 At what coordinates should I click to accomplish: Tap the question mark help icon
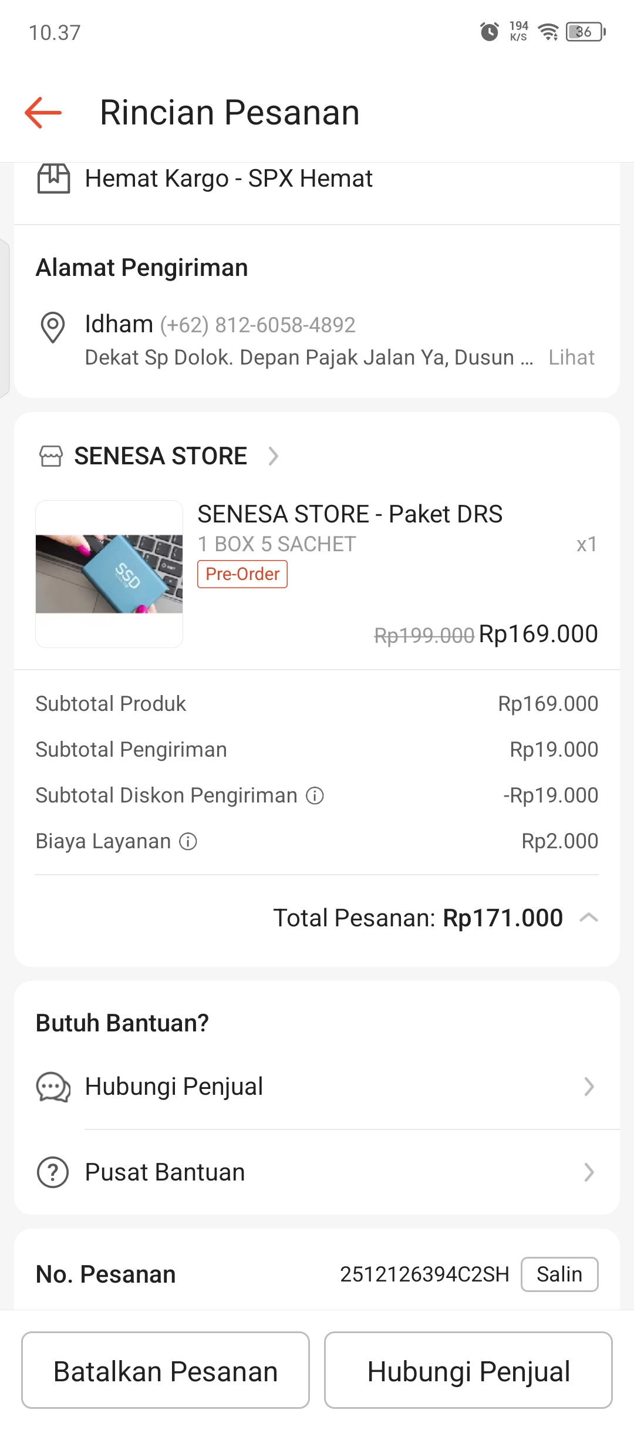(53, 1172)
